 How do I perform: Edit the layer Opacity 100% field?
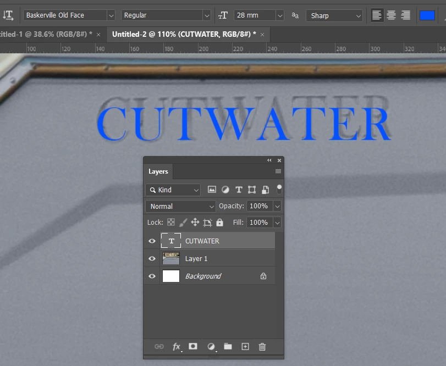click(260, 206)
